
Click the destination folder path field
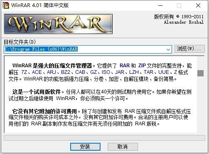(x=88, y=49)
